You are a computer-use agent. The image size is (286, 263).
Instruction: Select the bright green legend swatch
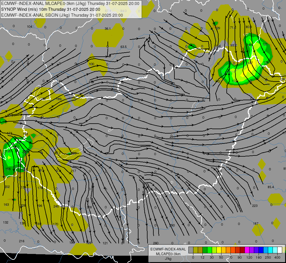coord(209,250)
